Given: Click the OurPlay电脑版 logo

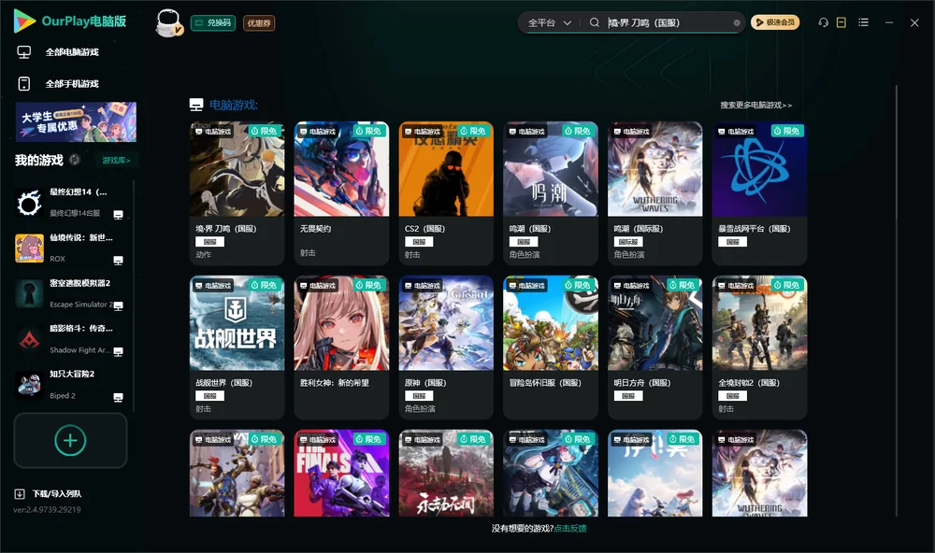Looking at the screenshot, I should click(x=70, y=21).
